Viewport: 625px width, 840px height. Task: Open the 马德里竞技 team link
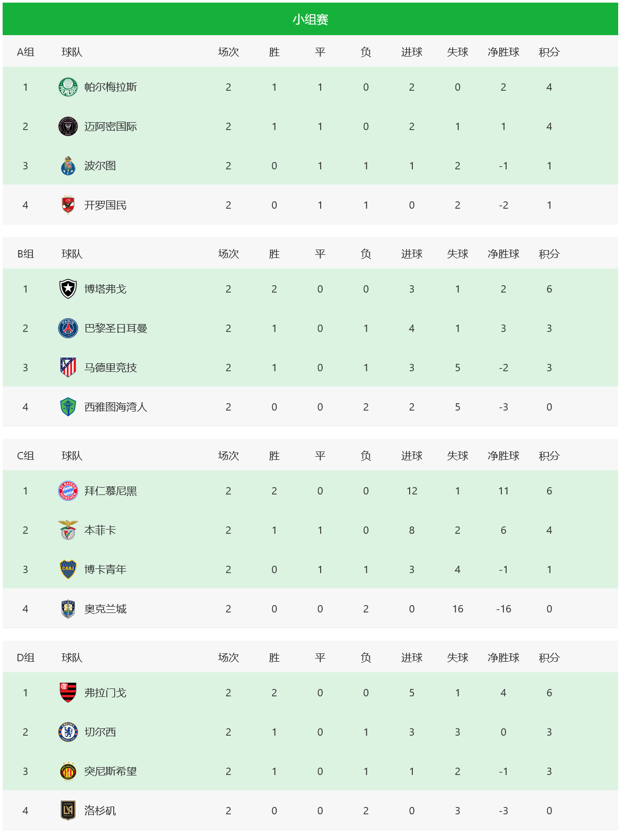[111, 368]
